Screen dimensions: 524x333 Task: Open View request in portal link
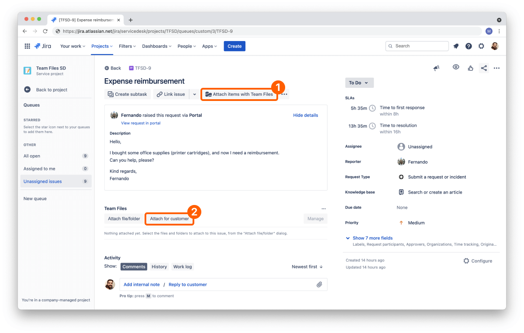[x=141, y=123]
